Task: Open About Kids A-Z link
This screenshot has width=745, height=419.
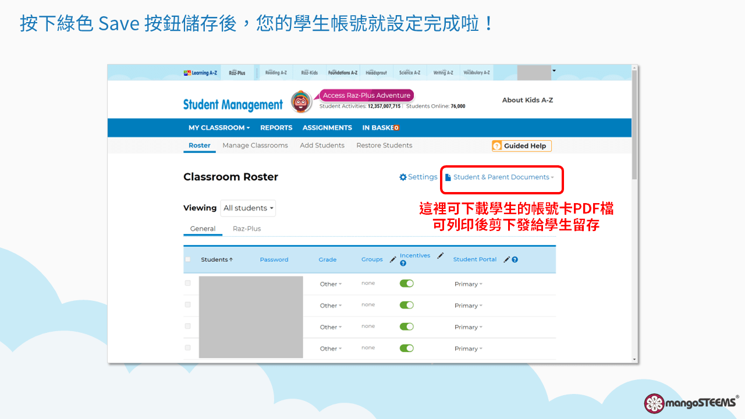Action: coord(527,100)
